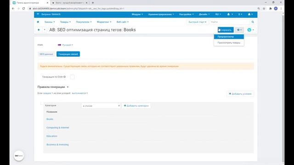Open the small dropdown next to back arrow
The height and width of the screenshot is (165, 294).
(x=45, y=30)
